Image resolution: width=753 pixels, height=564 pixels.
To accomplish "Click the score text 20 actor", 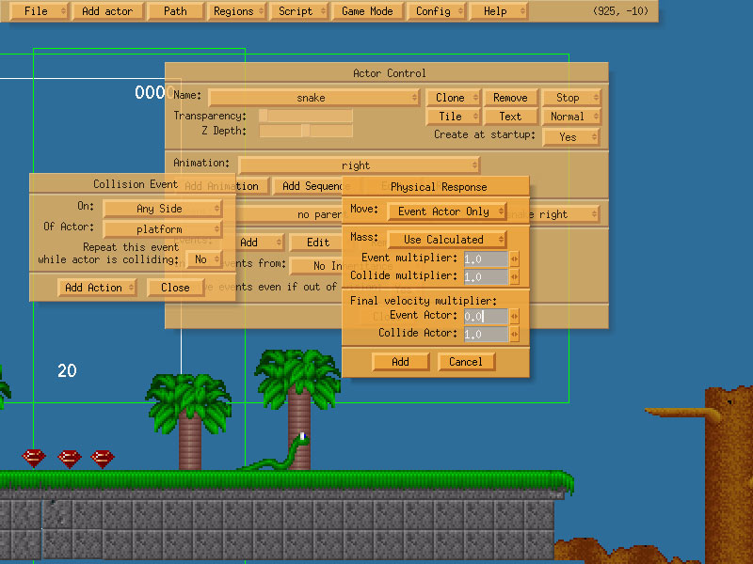I will tap(67, 370).
